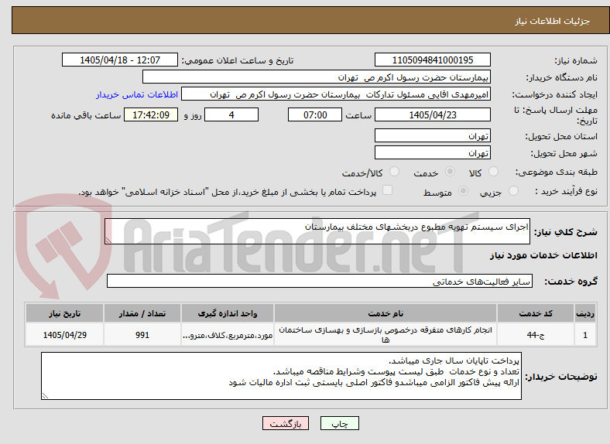The image size is (610, 444).
Task: Click the buyer name field بیمارستان حضرت رسول اکرم
Action: [x=317, y=77]
